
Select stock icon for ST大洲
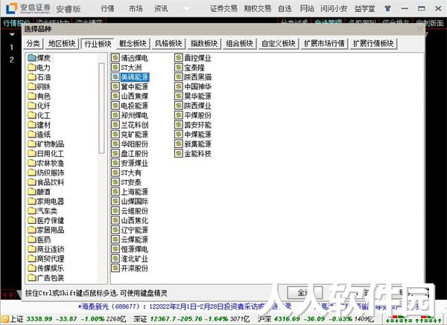click(x=115, y=68)
